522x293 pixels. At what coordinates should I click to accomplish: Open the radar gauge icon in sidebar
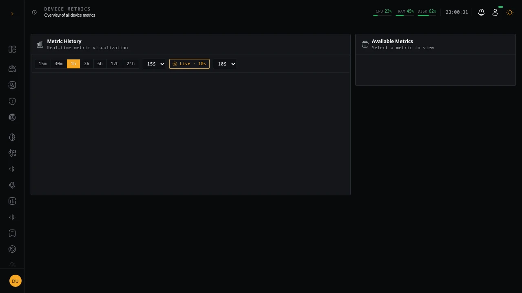coord(12,249)
